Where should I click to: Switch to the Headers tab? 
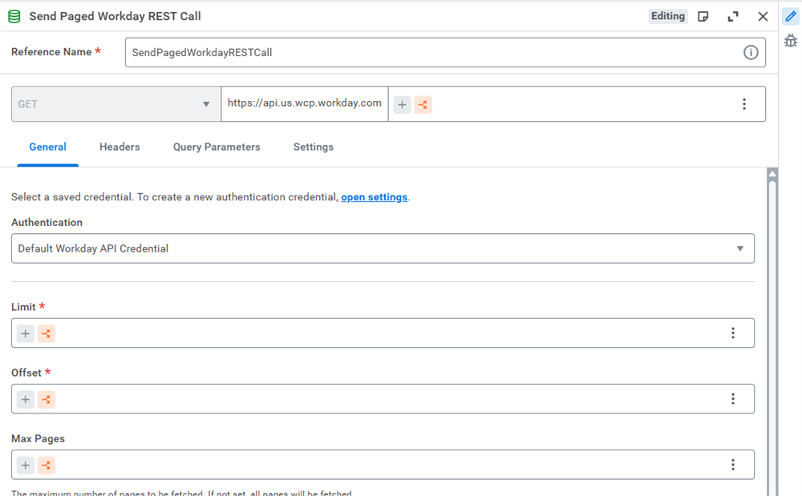tap(119, 147)
